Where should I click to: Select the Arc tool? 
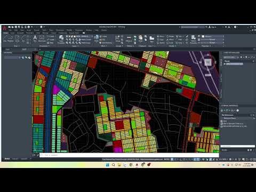[23, 38]
